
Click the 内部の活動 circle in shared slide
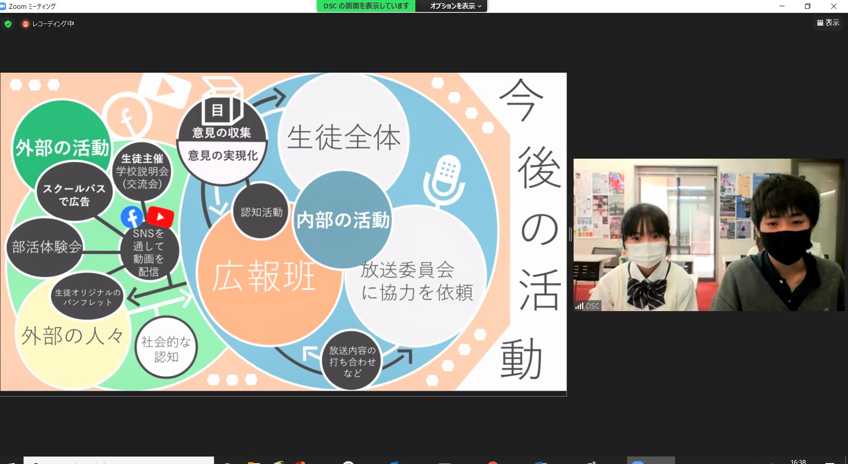click(343, 220)
